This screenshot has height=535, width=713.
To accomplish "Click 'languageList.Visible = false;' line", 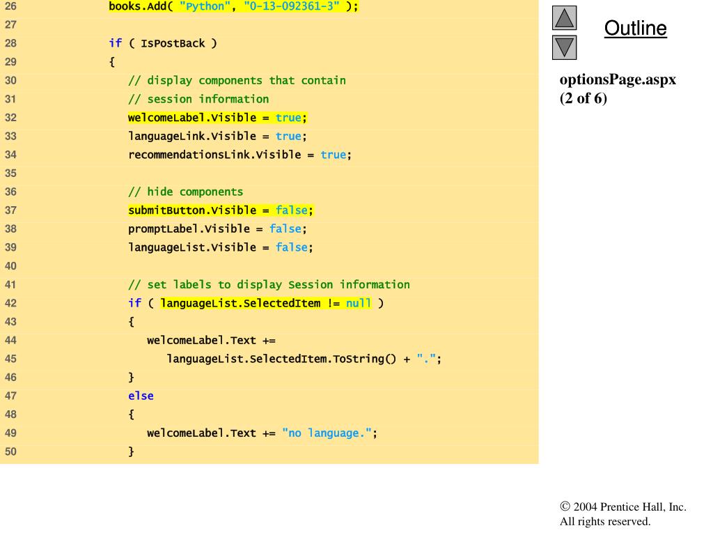I will click(221, 247).
